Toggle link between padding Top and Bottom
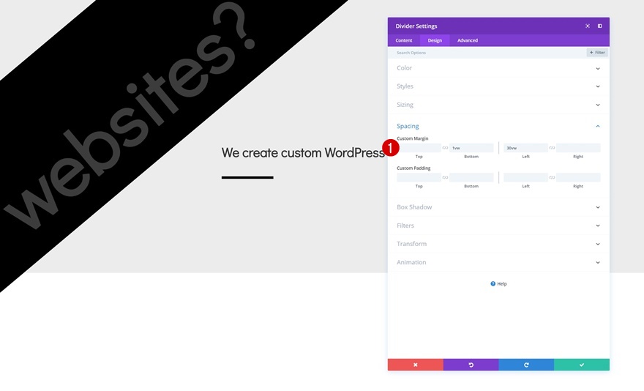The height and width of the screenshot is (391, 644). (x=445, y=177)
